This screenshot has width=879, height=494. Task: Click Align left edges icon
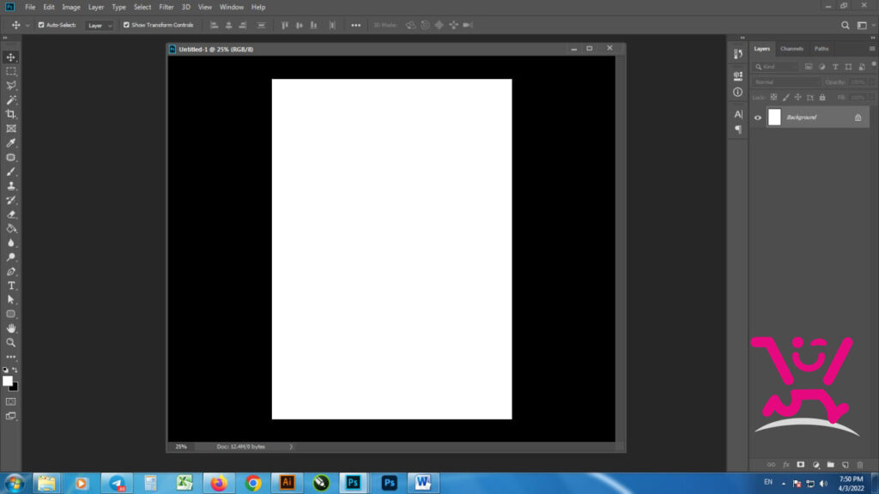pos(214,25)
